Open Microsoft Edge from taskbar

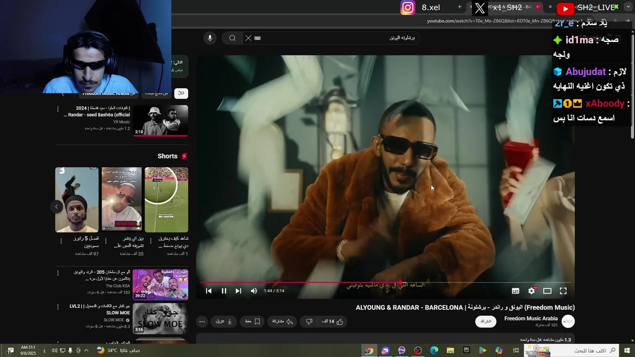point(434,351)
